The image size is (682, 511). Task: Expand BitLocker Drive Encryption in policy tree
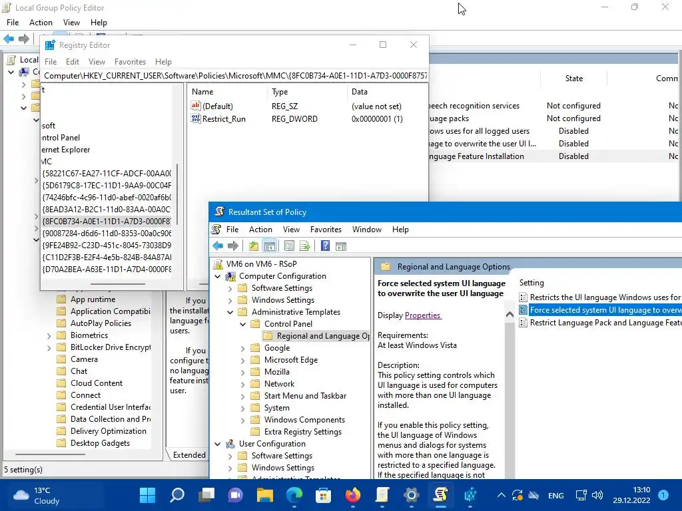click(49, 347)
